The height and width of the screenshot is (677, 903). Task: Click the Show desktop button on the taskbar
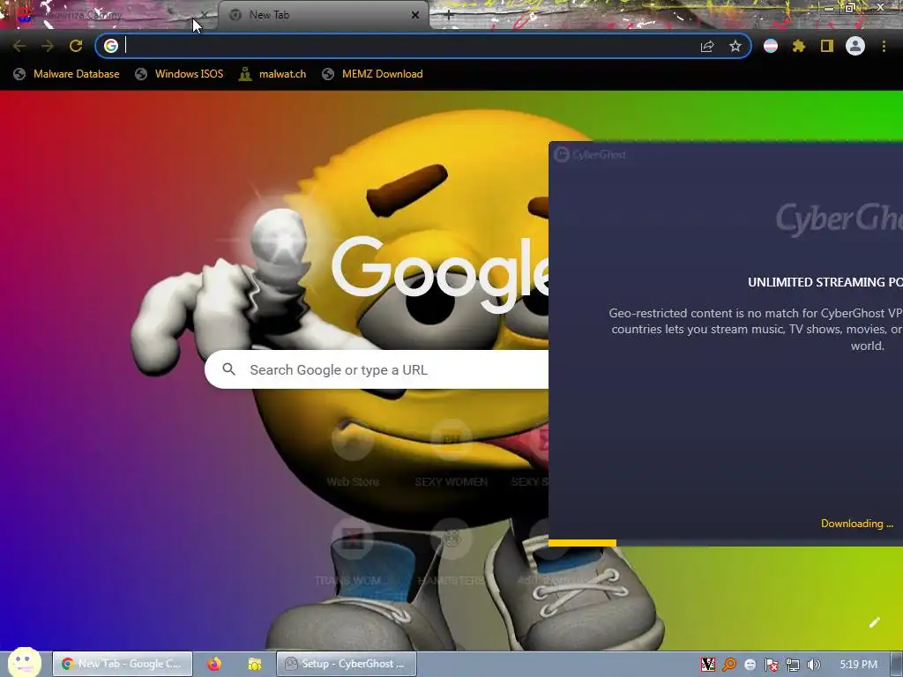(x=897, y=665)
